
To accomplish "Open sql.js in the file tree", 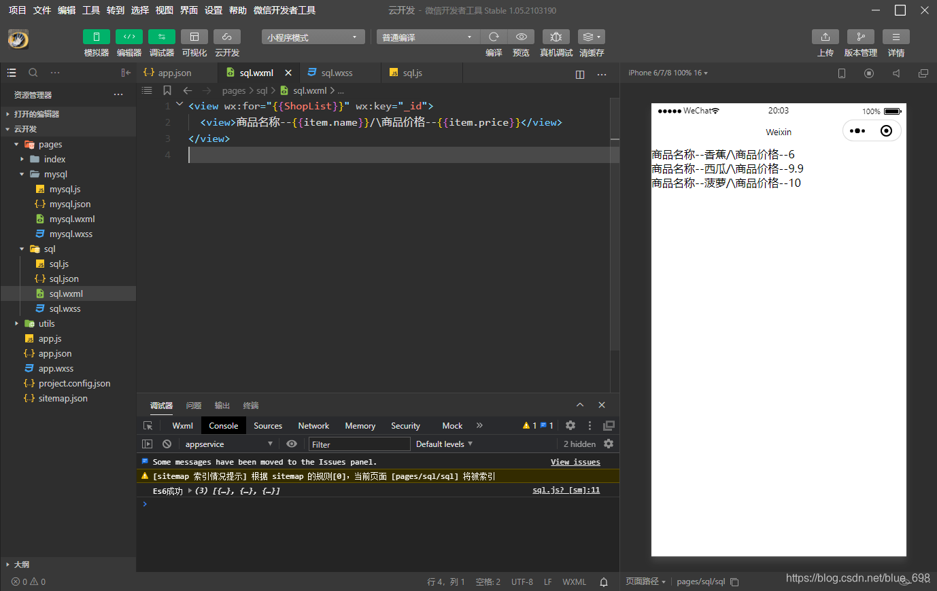I will pos(68,264).
